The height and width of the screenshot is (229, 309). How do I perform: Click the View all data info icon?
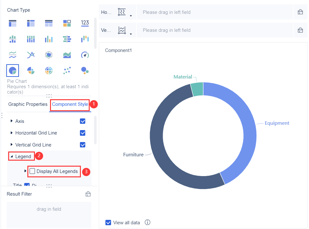pos(147,222)
